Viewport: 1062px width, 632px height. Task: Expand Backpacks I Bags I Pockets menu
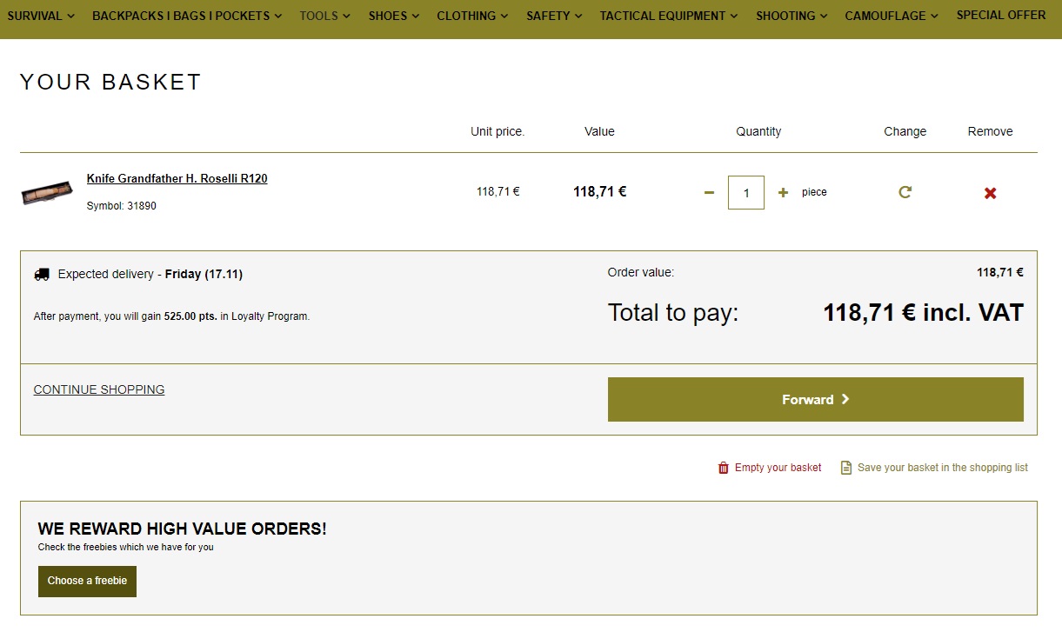click(187, 16)
